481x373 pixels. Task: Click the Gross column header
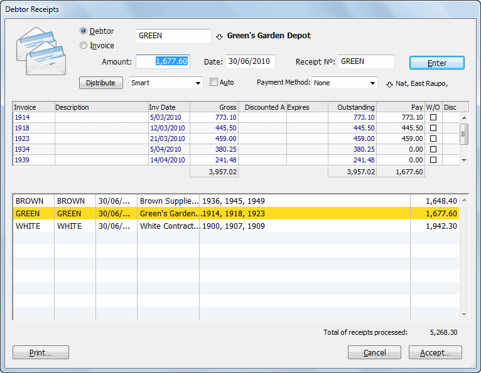(x=214, y=107)
